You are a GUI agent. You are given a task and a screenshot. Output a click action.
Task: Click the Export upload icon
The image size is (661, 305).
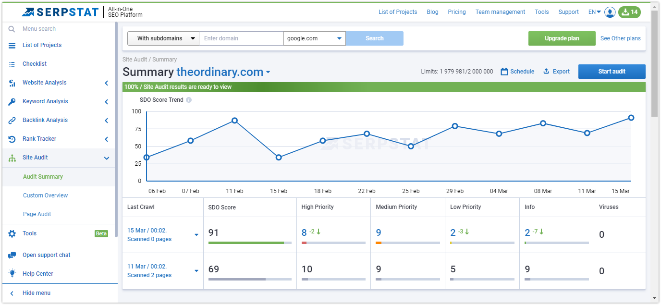coord(546,72)
